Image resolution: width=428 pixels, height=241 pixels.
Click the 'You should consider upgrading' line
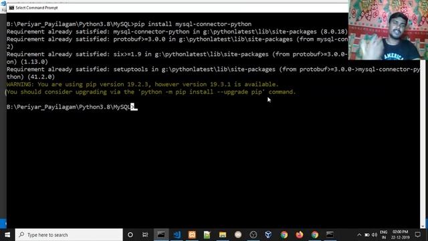[x=151, y=92]
